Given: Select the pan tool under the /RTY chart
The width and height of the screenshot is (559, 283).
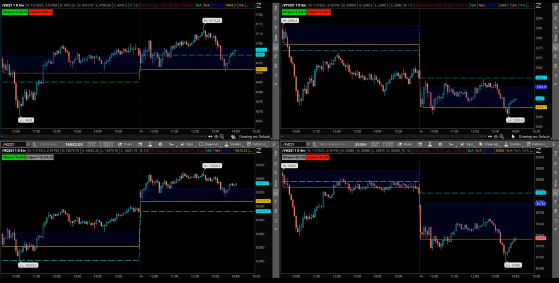Looking at the screenshot, I should [x=490, y=137].
